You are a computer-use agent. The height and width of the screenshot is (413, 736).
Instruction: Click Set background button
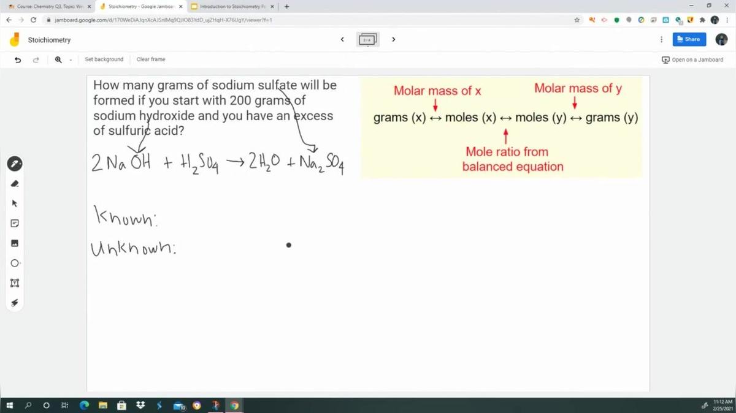[104, 59]
